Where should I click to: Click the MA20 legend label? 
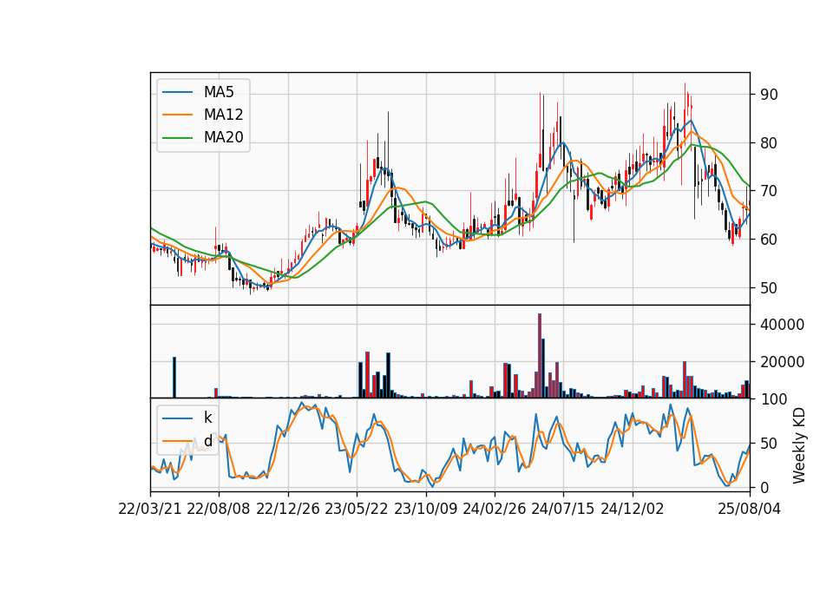click(x=223, y=138)
